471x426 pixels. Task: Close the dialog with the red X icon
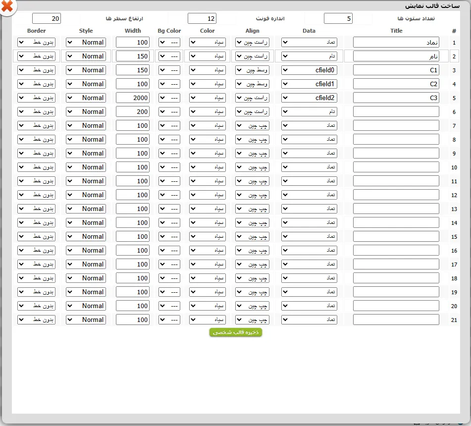point(7,6)
